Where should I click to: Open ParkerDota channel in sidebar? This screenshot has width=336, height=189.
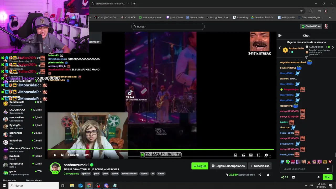tap(22, 165)
